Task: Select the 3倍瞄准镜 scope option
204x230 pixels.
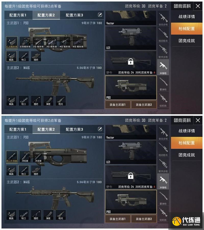Action: (52, 42)
